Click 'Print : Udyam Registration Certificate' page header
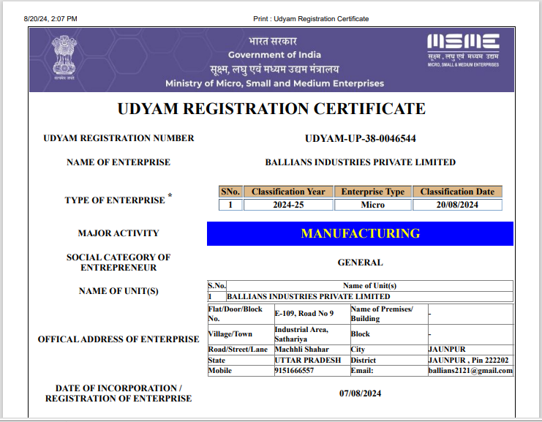 311,19
